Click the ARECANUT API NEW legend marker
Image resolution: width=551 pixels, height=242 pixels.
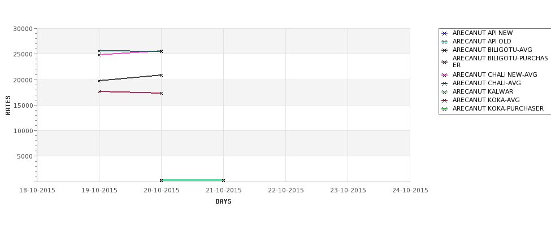pyautogui.click(x=444, y=33)
